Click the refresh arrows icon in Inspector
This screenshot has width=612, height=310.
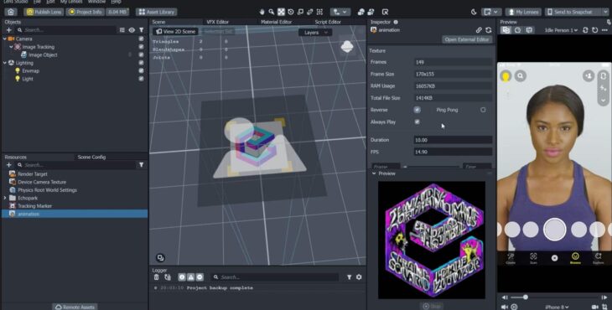click(x=488, y=30)
